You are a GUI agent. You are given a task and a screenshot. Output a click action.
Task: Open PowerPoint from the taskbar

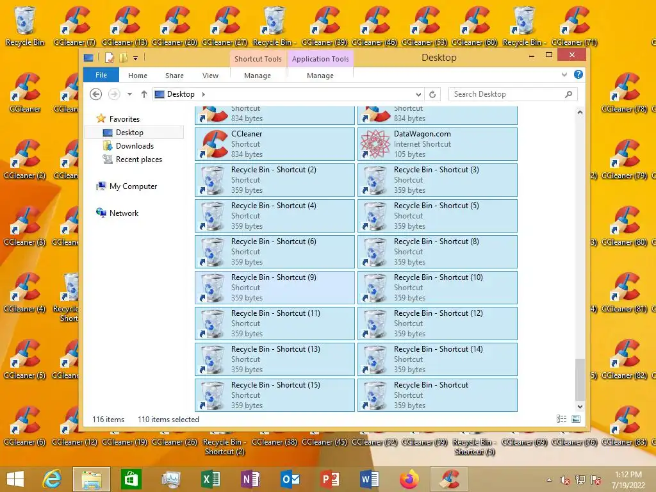pos(330,479)
